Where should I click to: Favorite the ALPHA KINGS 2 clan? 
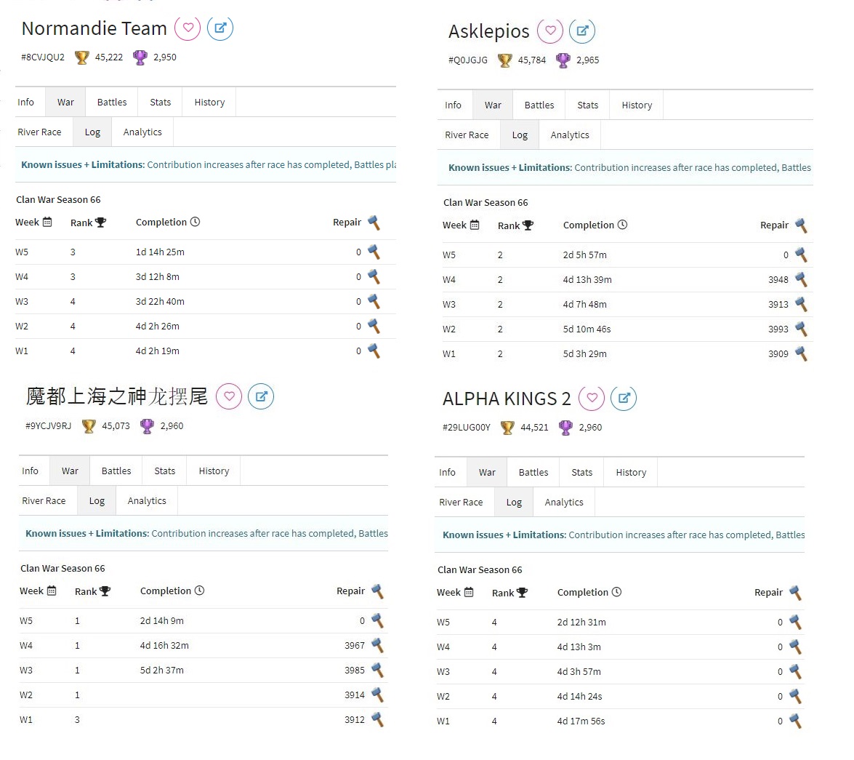click(x=592, y=398)
